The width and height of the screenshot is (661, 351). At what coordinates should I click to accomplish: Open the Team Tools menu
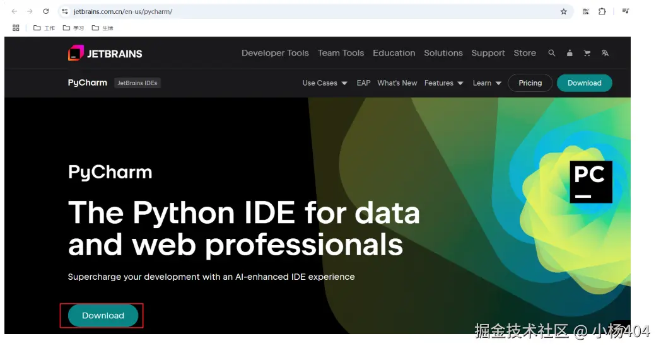coord(341,53)
